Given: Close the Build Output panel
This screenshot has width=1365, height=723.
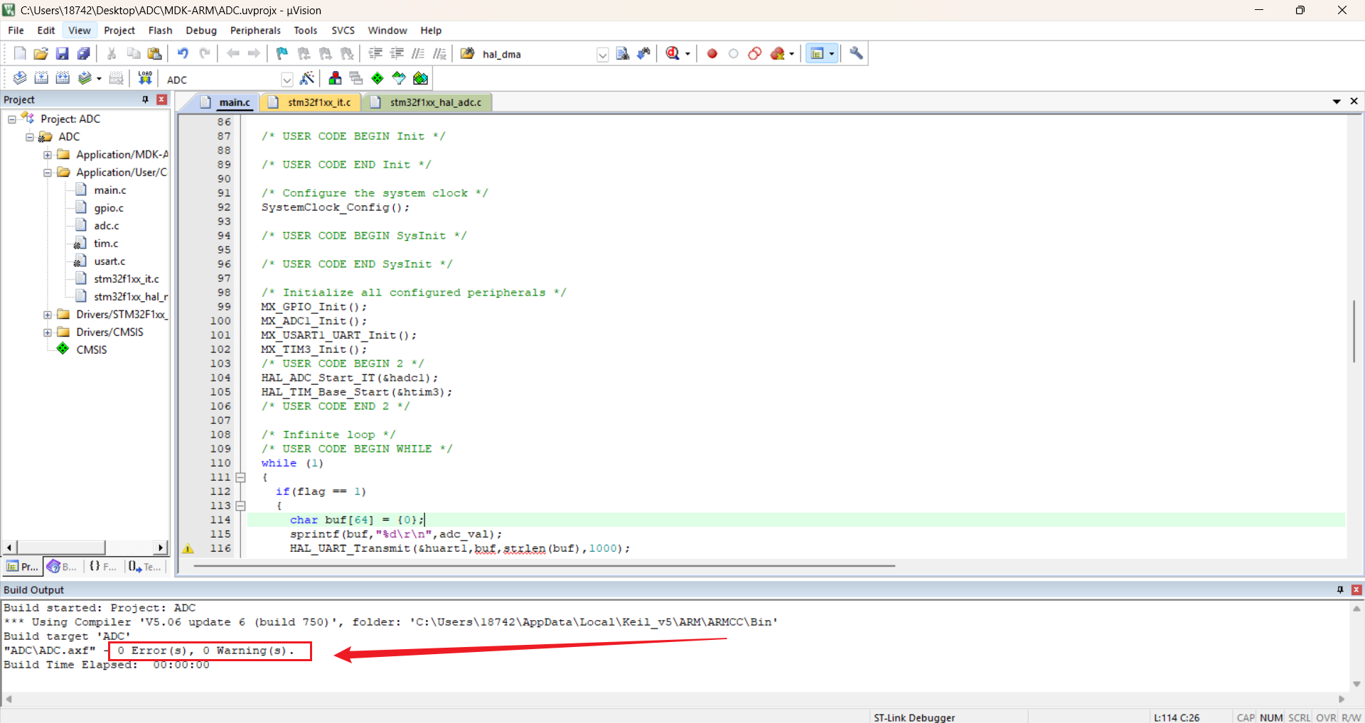Looking at the screenshot, I should (1356, 589).
